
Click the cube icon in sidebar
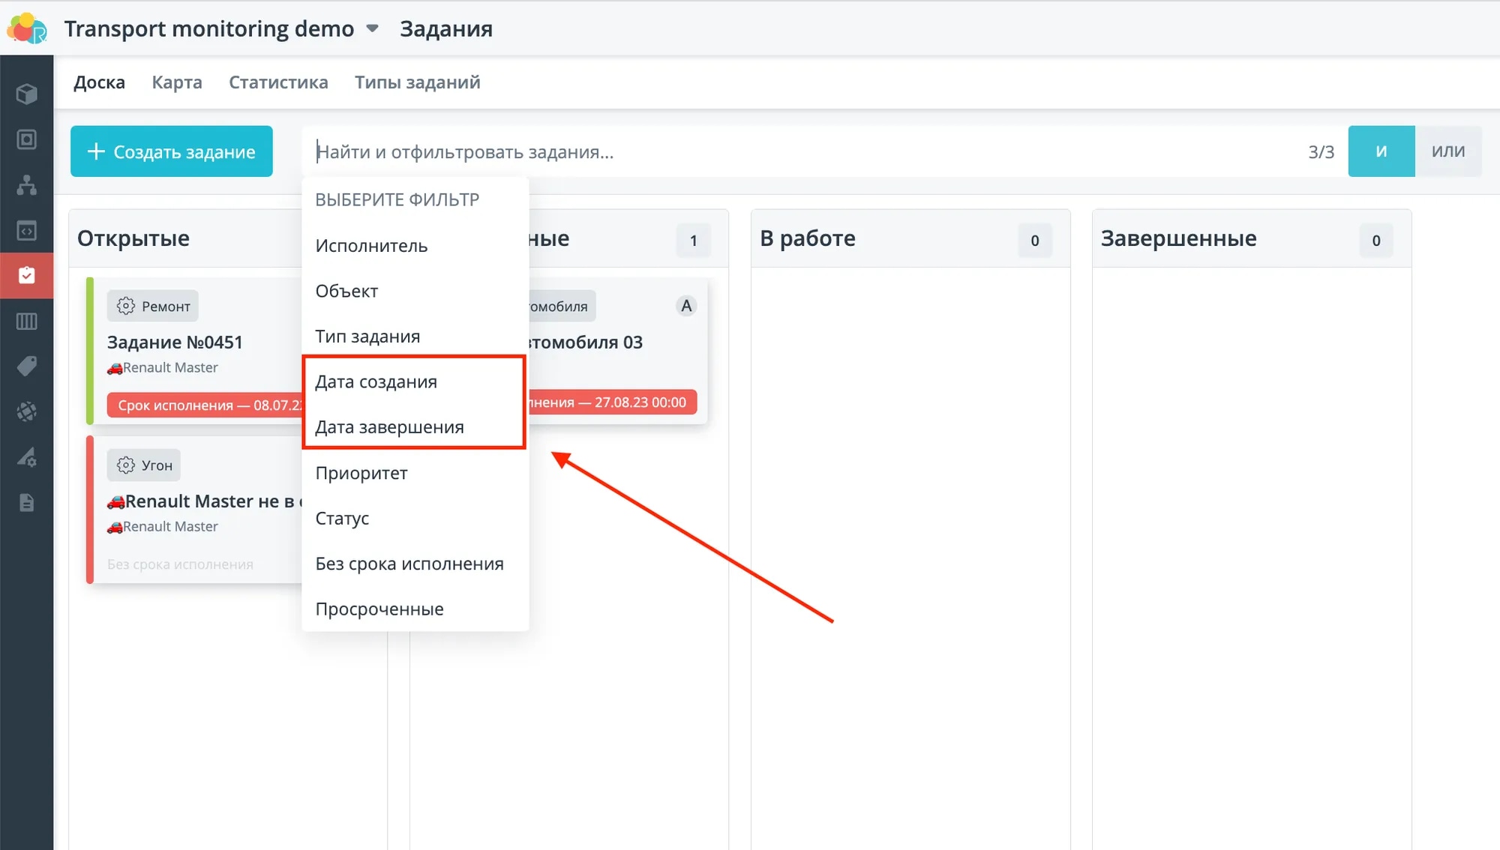(27, 94)
